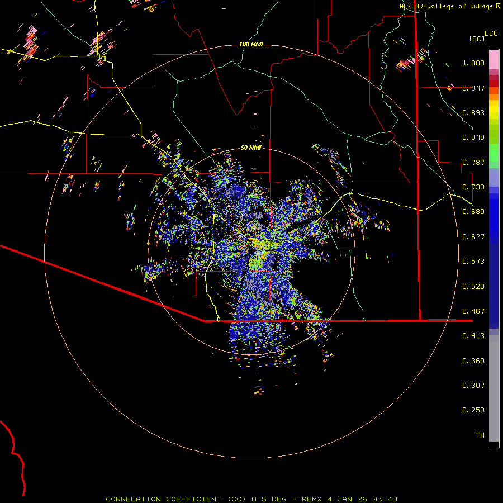This screenshot has width=503, height=503.
Task: Click the 0.467 color scale value
Action: click(473, 311)
